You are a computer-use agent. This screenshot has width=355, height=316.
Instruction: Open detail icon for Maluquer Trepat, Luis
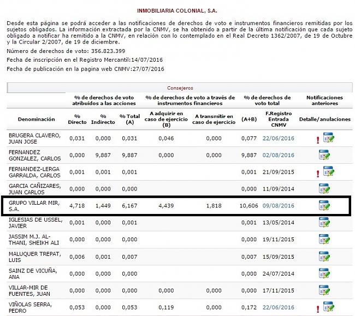324,257
